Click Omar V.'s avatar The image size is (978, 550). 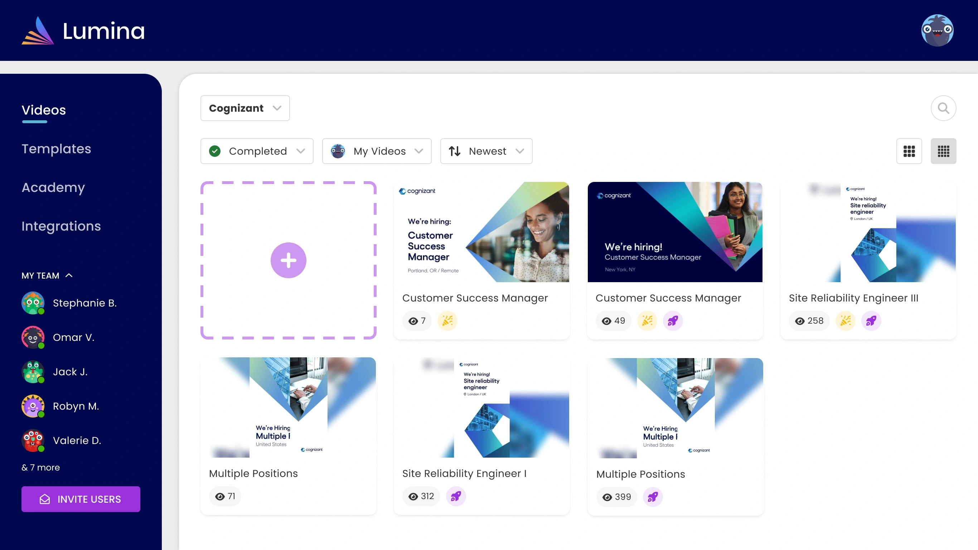click(x=33, y=337)
